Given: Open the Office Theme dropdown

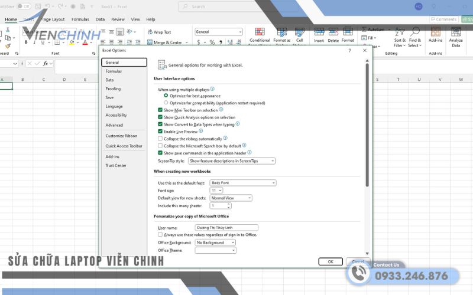Looking at the screenshot, I should point(215,250).
